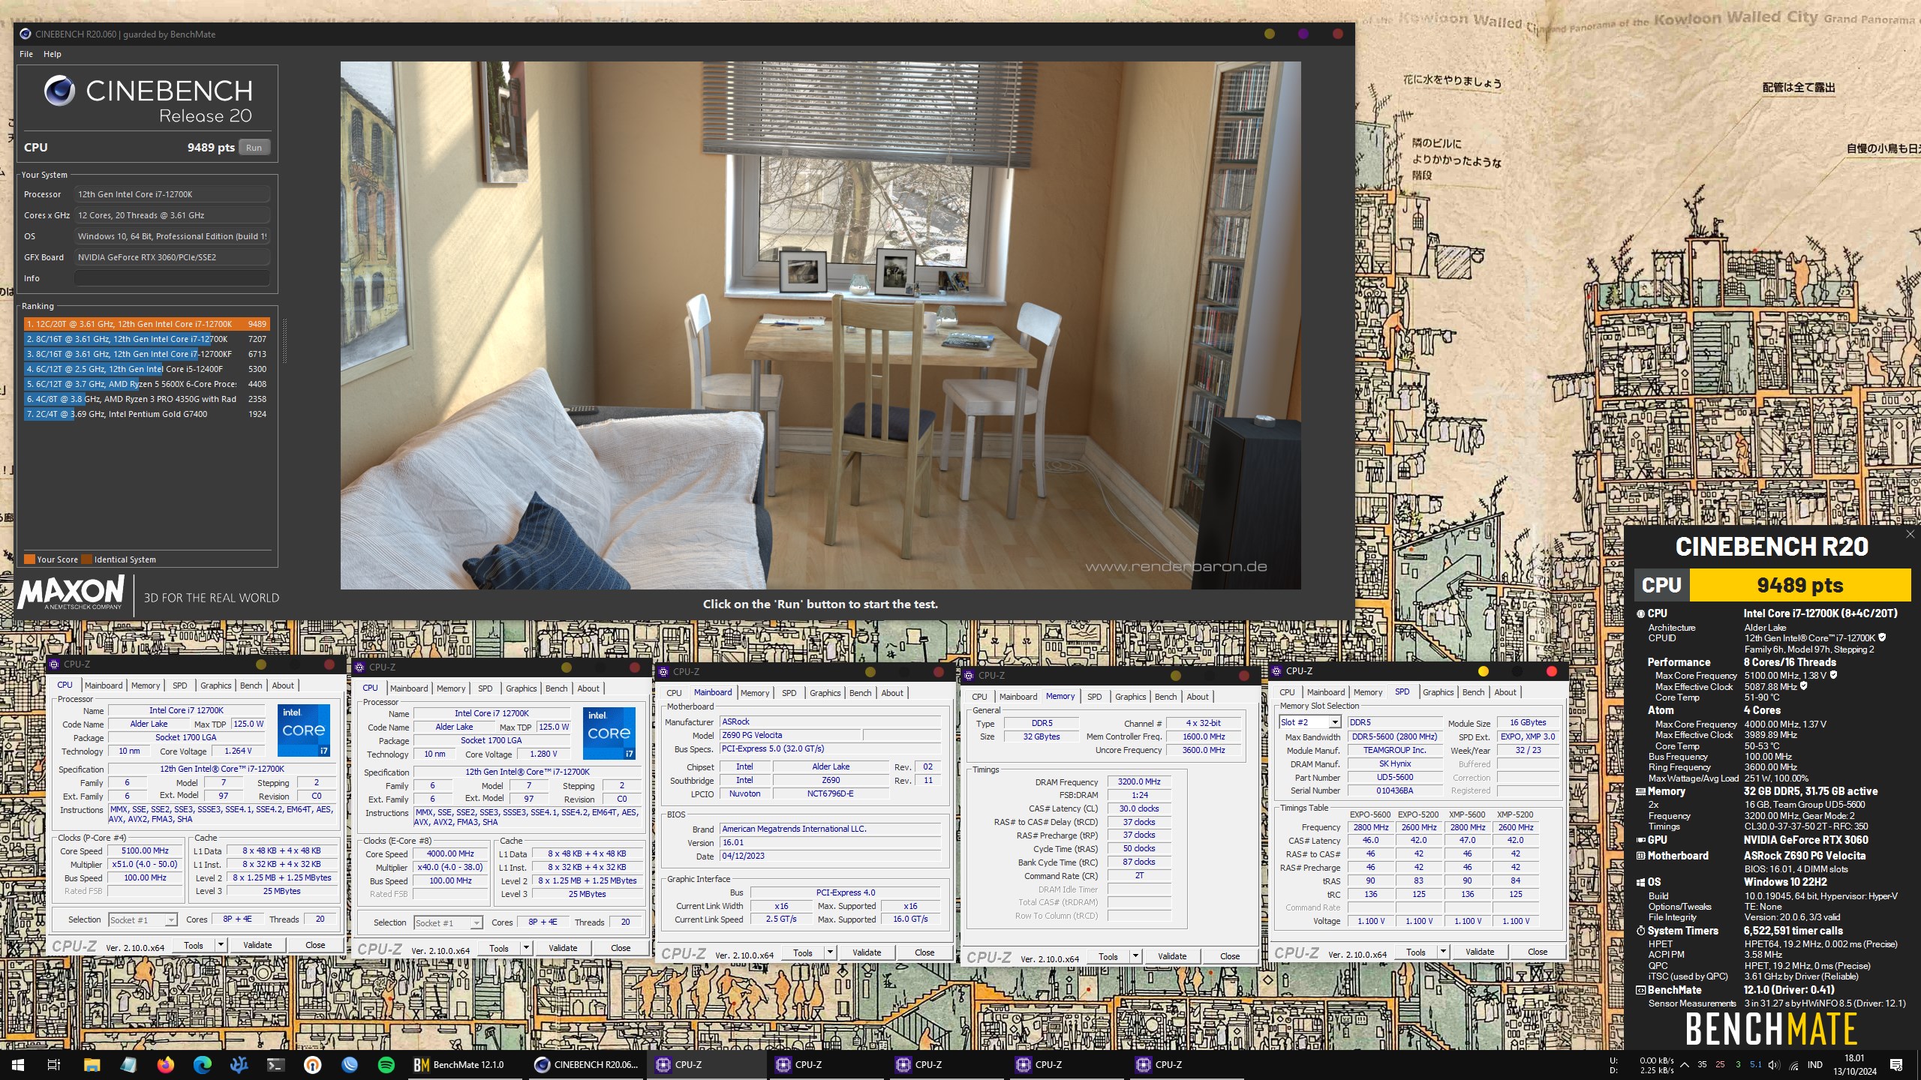Click the 'Z690 PG Velocita' model field
1921x1080 pixels.
790,735
